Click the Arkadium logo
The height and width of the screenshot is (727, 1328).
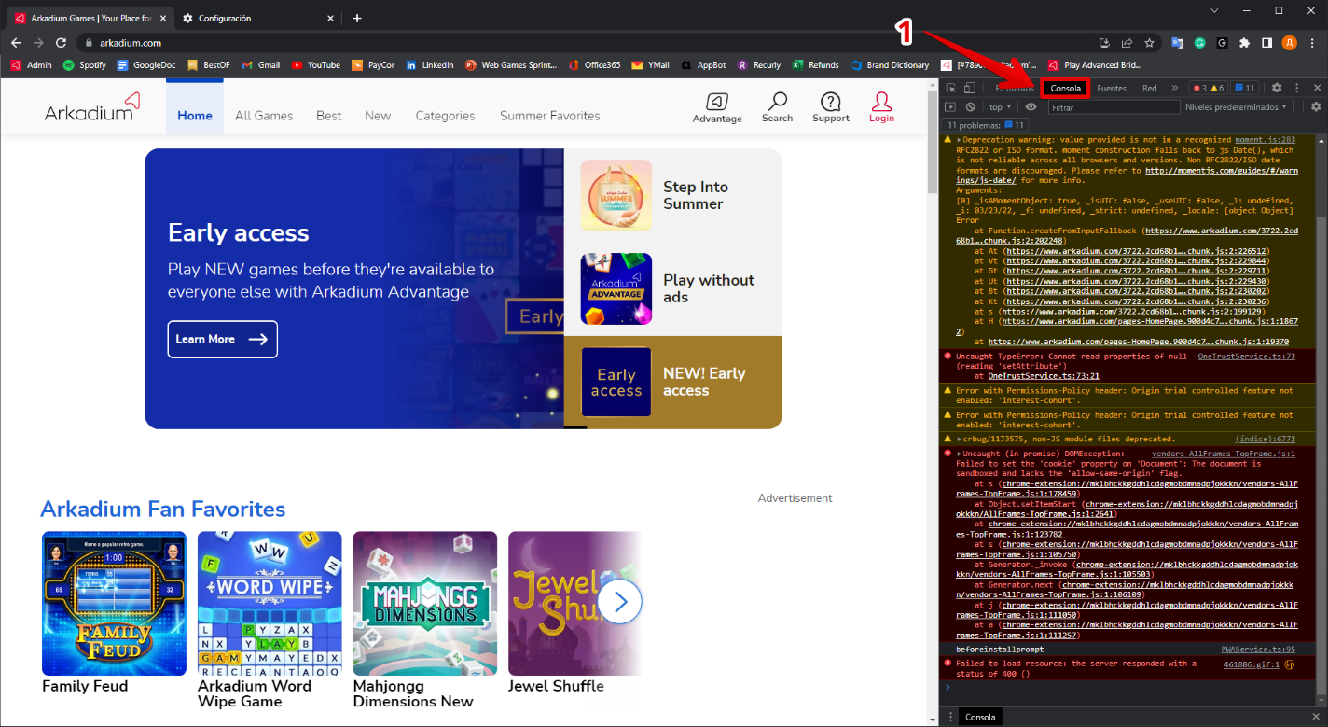pyautogui.click(x=92, y=107)
